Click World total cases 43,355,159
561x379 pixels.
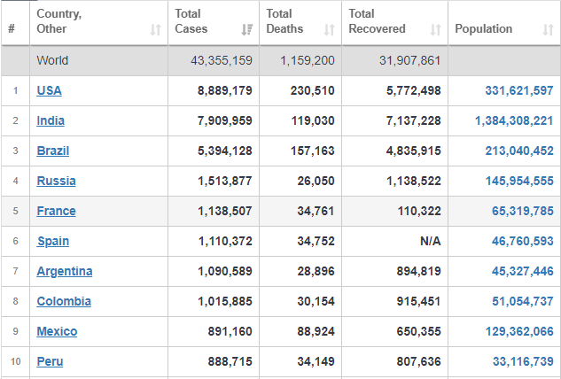pos(221,60)
